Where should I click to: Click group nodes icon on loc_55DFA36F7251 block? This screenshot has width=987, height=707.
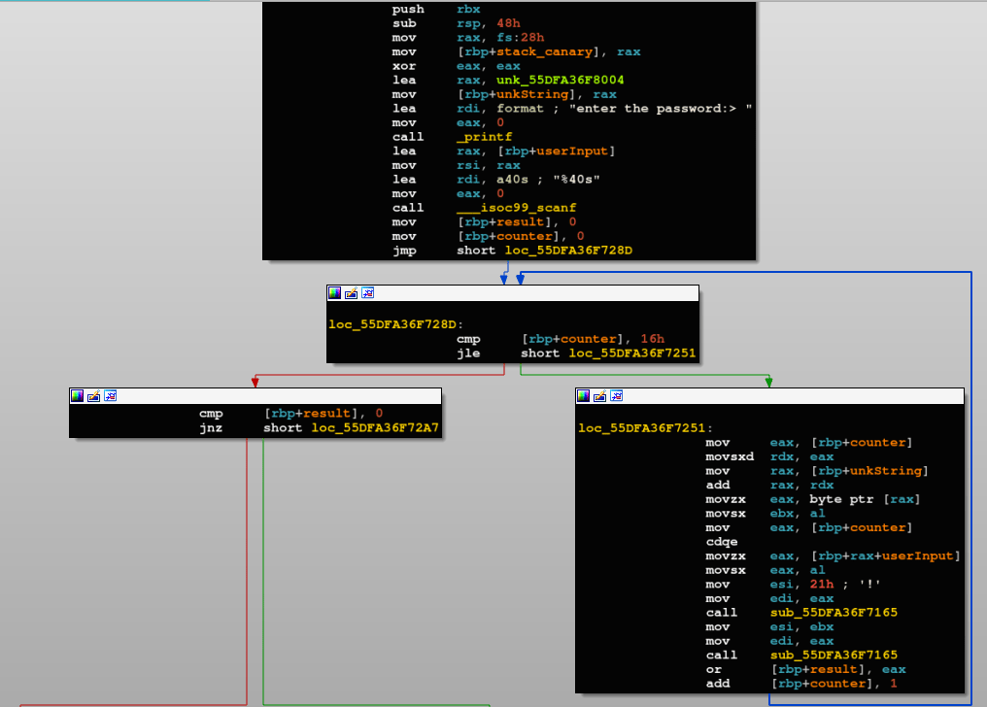click(616, 395)
